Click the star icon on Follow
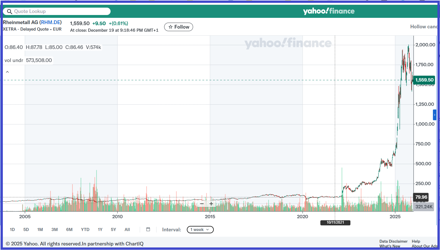The height and width of the screenshot is (250, 440). (171, 27)
